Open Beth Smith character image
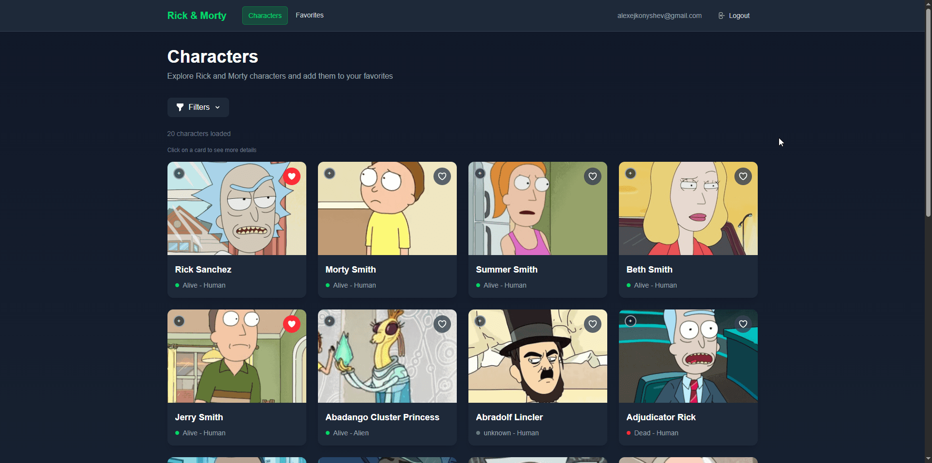This screenshot has height=463, width=932. pyautogui.click(x=688, y=208)
